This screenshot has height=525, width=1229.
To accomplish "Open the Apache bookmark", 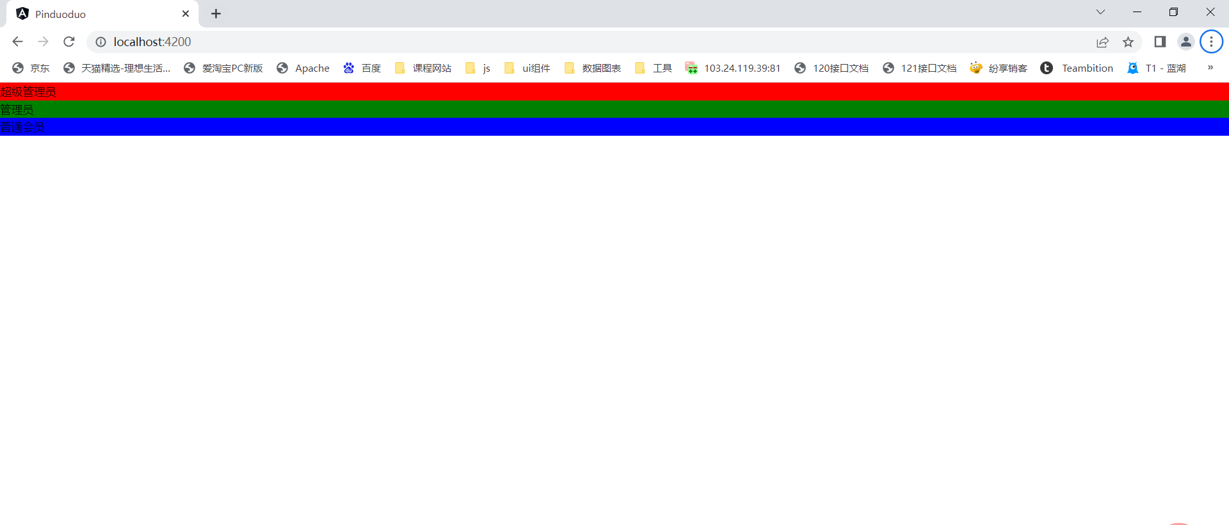I will point(303,68).
